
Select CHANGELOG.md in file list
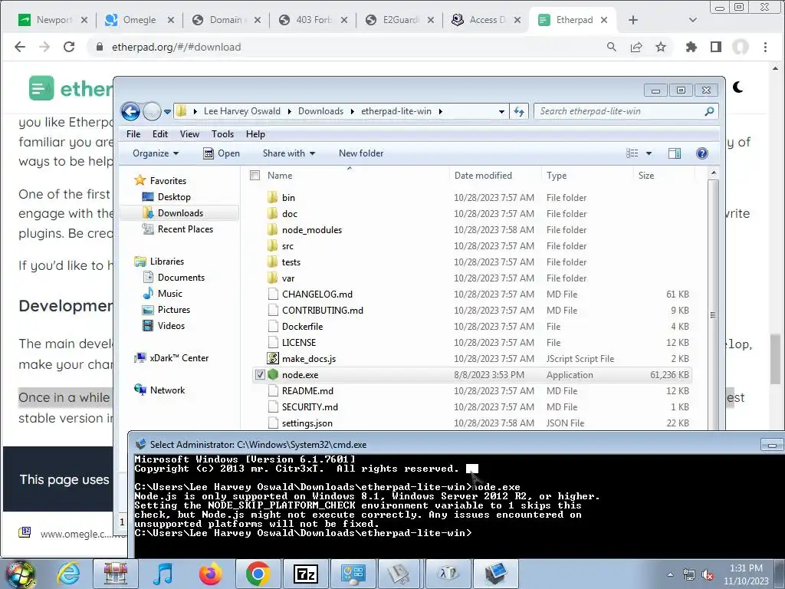[x=317, y=294]
